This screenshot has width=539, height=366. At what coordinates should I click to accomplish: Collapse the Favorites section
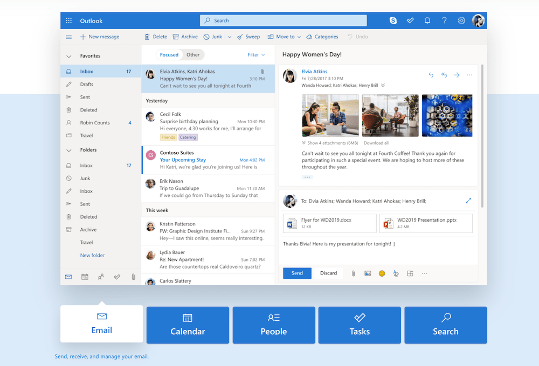68,56
